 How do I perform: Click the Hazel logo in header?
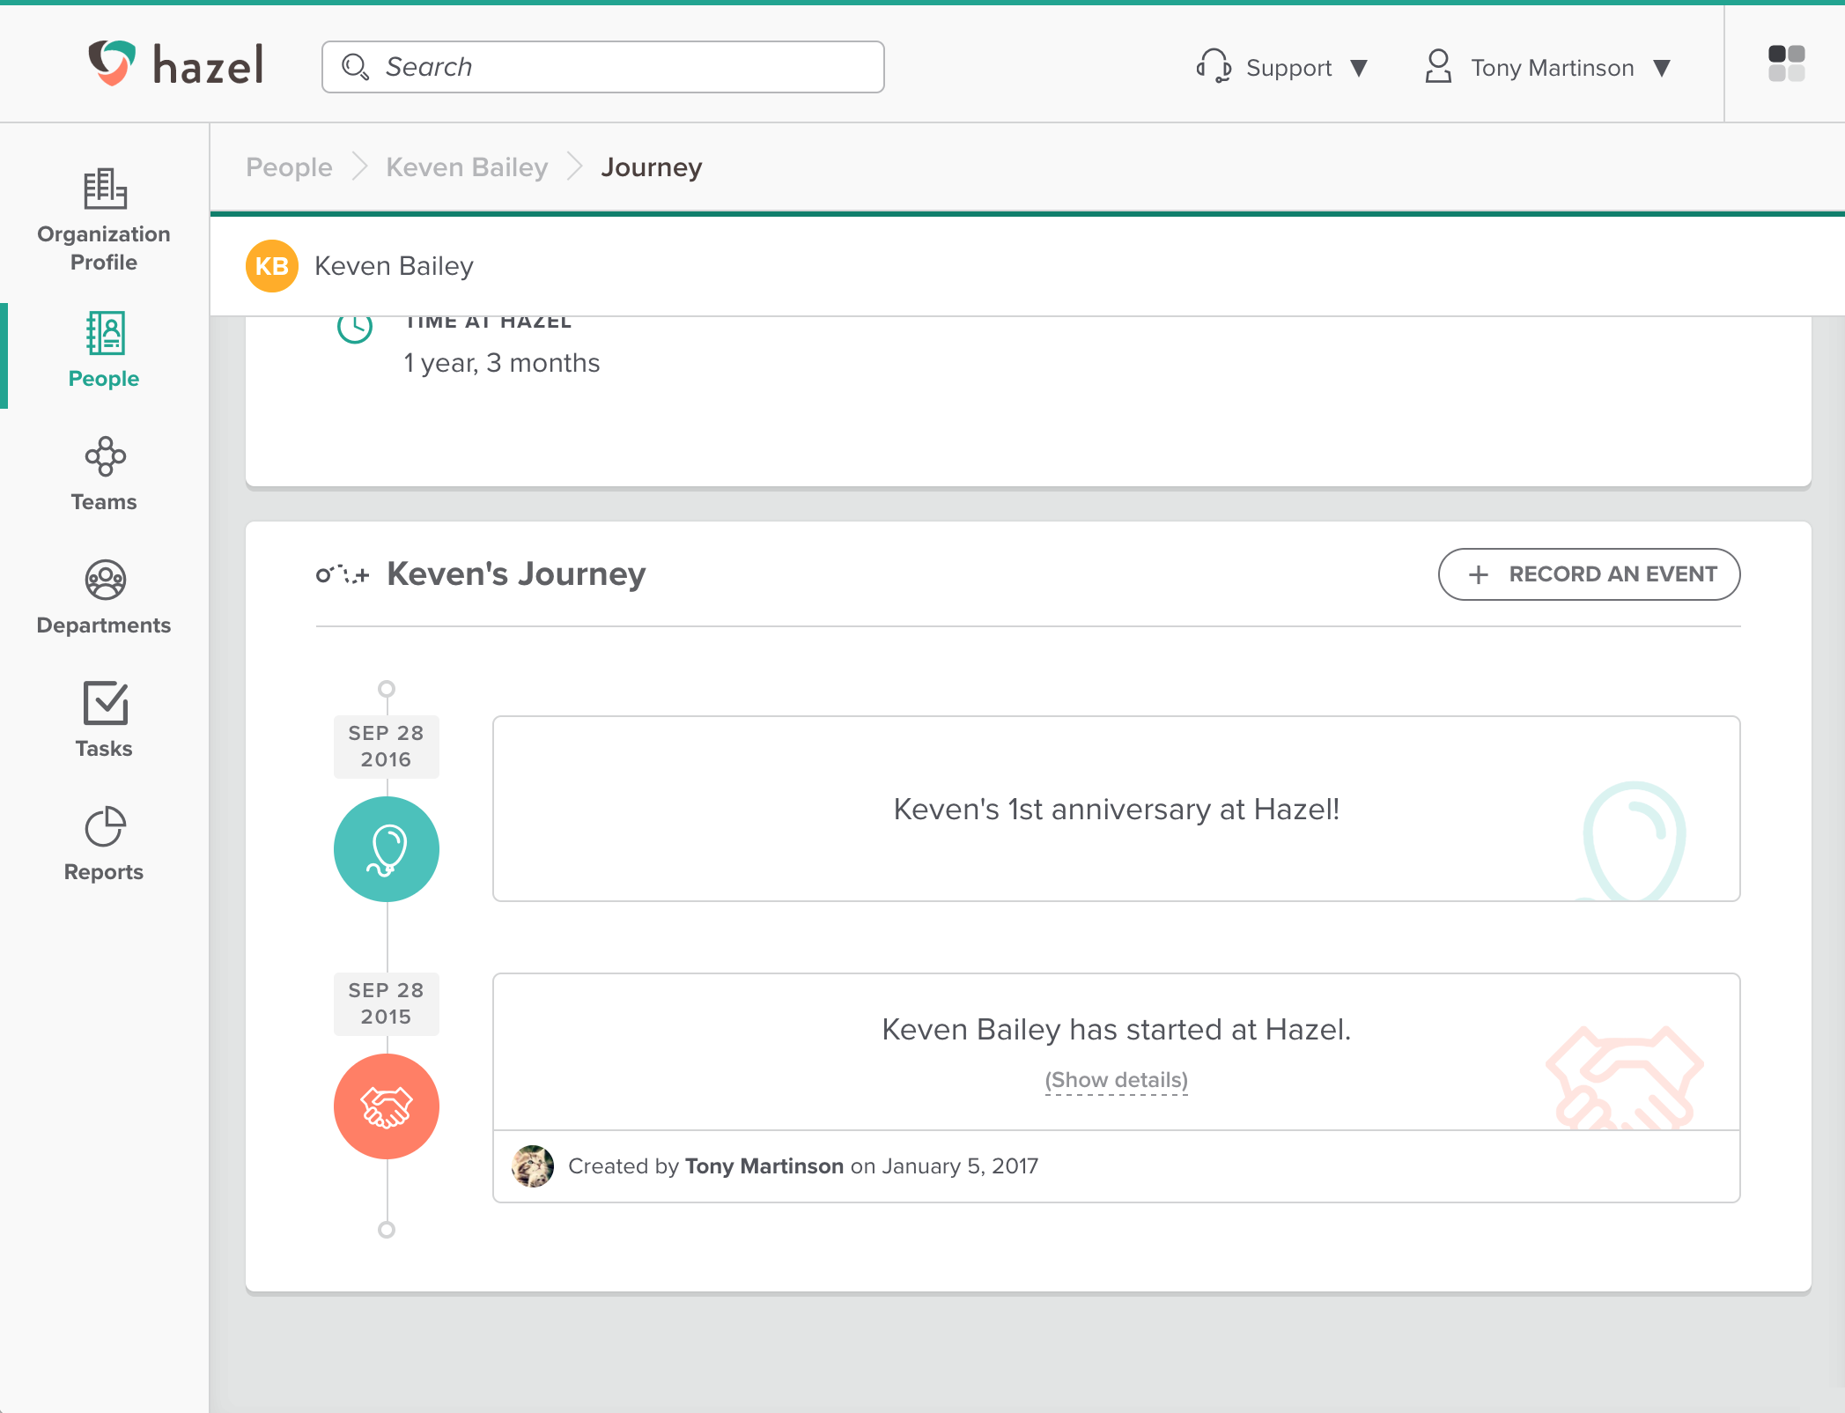175,63
